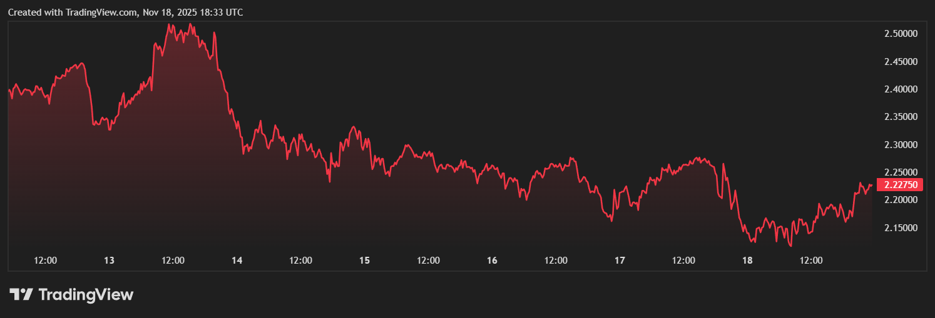Image resolution: width=935 pixels, height=318 pixels.
Task: Click the 12:00 label between 13 and 14
Action: coord(173,260)
